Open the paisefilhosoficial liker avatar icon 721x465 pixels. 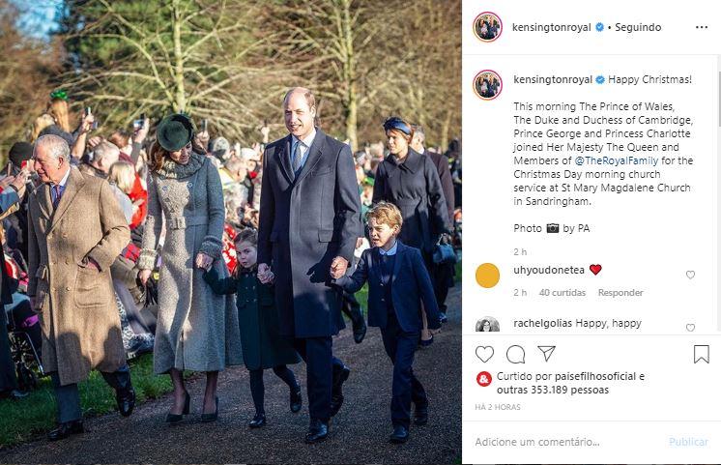pos(484,380)
